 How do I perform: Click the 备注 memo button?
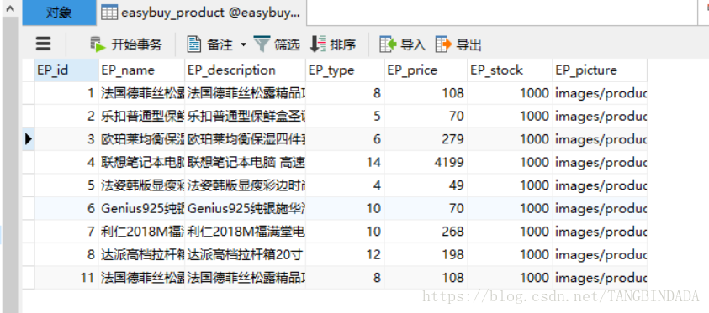point(210,44)
